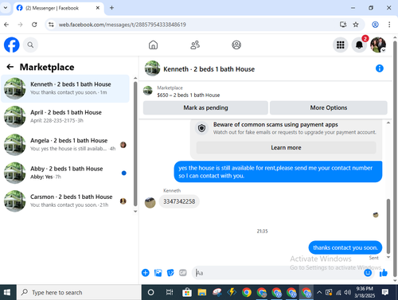Open the Facebook menu grid icon

(x=341, y=45)
